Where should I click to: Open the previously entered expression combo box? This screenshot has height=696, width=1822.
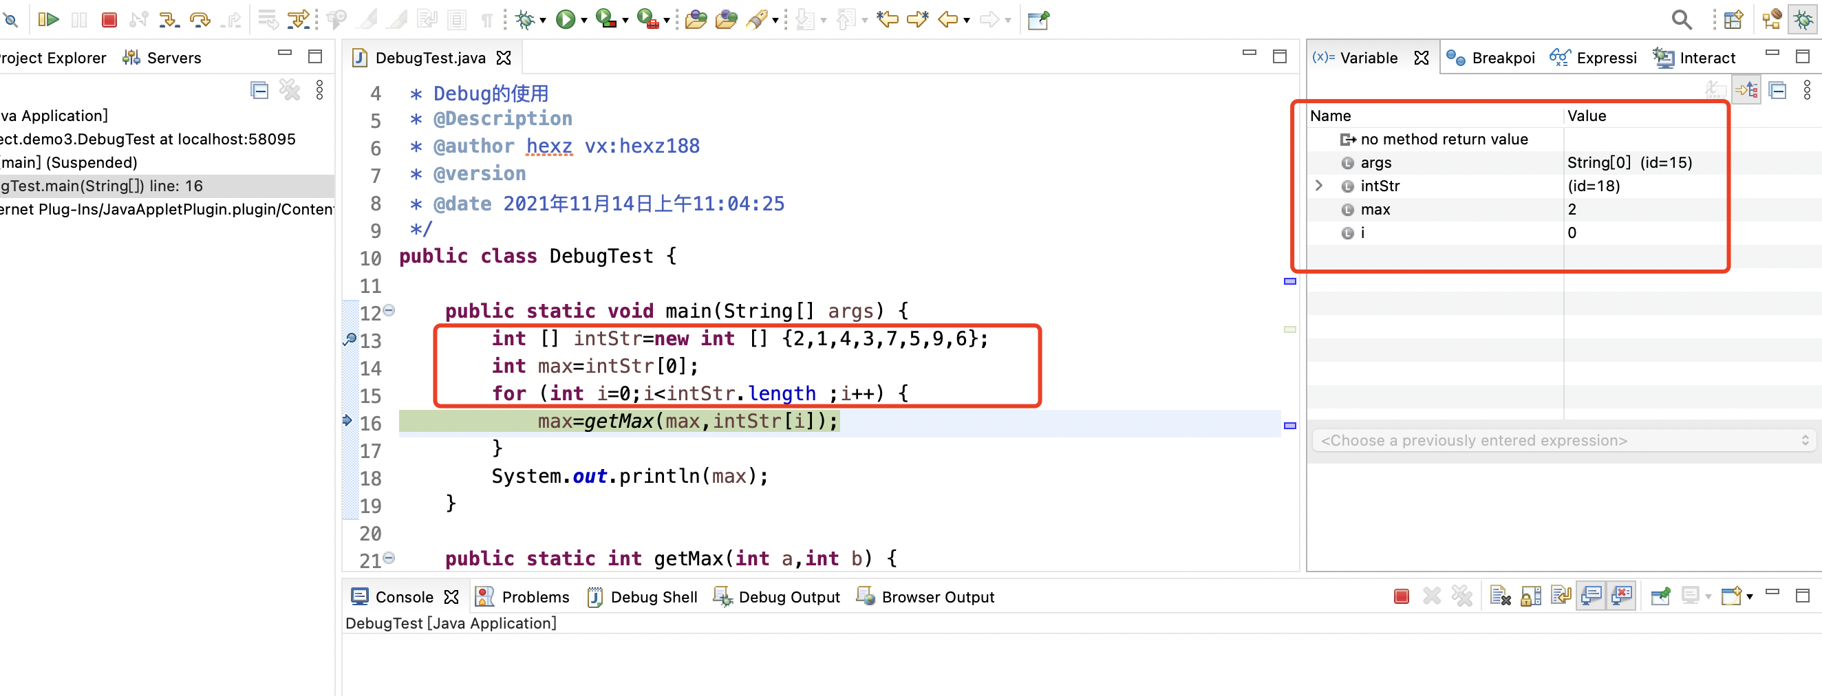[1563, 440]
